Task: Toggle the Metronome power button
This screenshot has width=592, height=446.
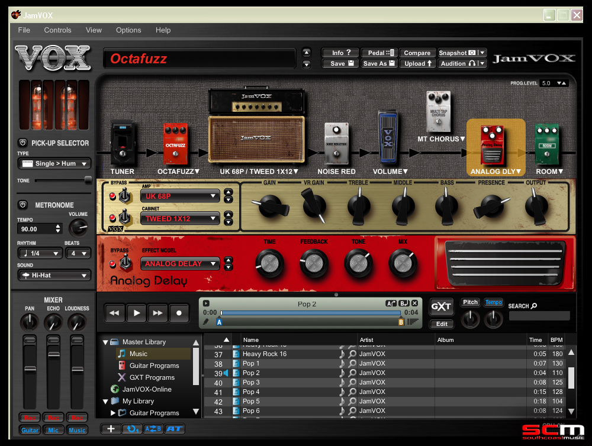Action: [x=22, y=205]
